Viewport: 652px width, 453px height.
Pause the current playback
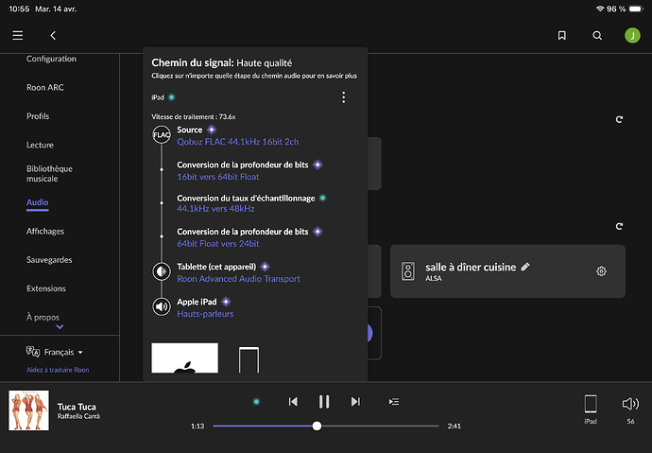pos(324,402)
